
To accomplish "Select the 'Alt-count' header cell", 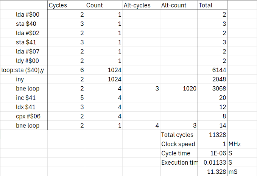I will click(179, 5).
